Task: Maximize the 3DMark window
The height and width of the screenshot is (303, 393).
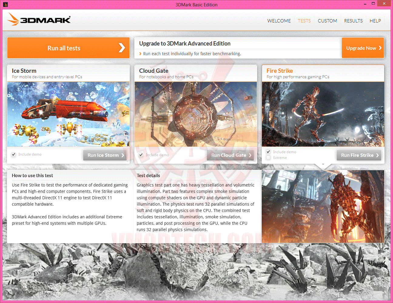Action: coord(373,4)
